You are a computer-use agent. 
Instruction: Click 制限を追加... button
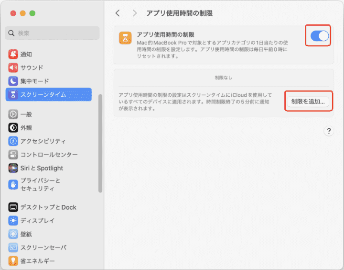point(308,101)
